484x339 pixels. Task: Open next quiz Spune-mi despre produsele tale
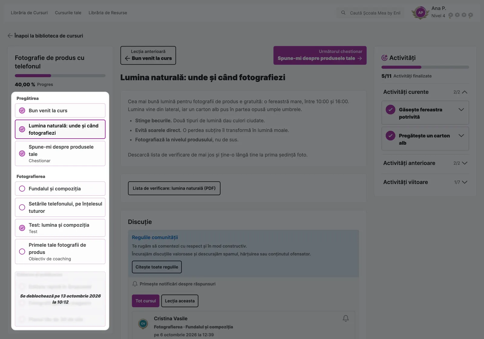(x=320, y=55)
